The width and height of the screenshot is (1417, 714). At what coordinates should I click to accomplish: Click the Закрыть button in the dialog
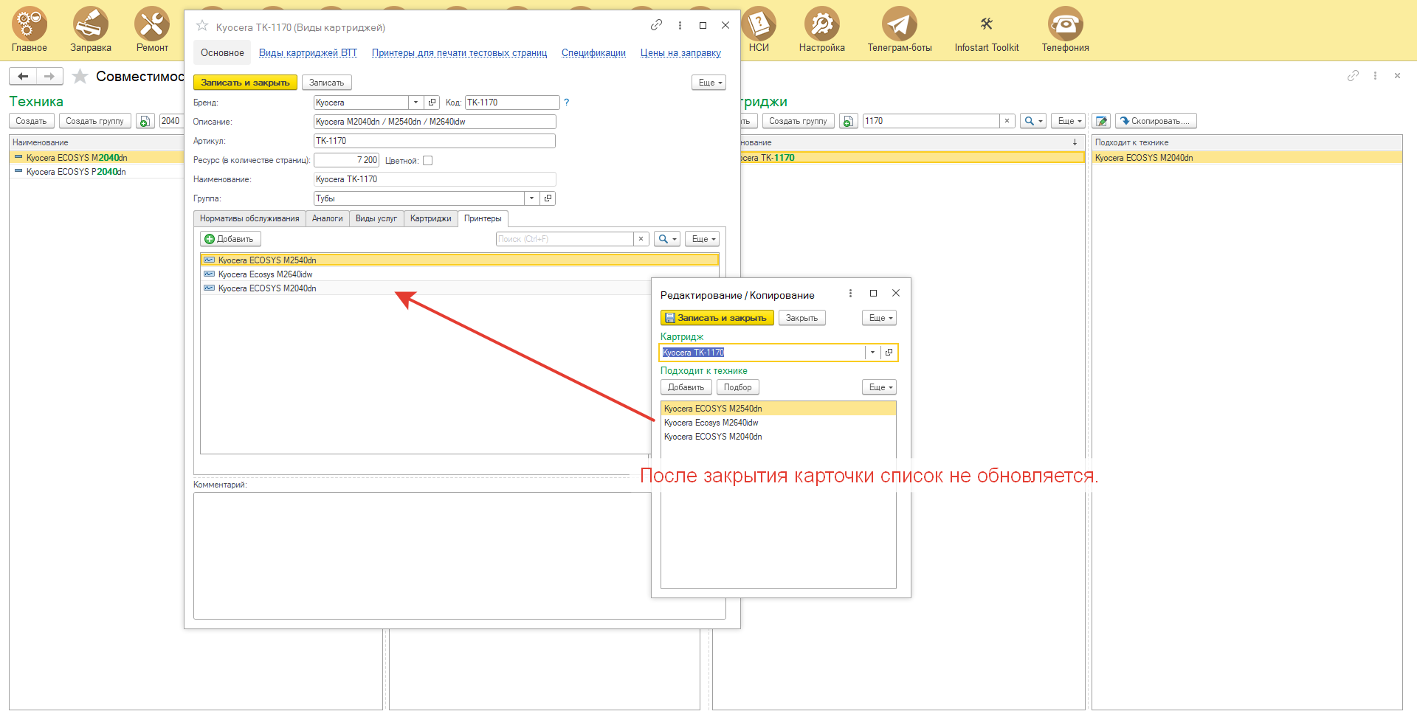[x=801, y=318]
